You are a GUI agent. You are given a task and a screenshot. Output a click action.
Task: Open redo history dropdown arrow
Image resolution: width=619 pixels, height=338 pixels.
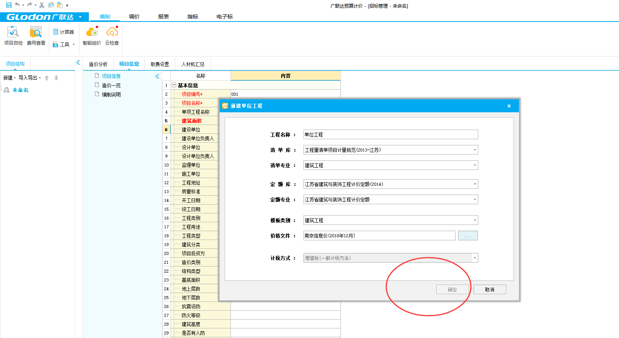point(35,5)
